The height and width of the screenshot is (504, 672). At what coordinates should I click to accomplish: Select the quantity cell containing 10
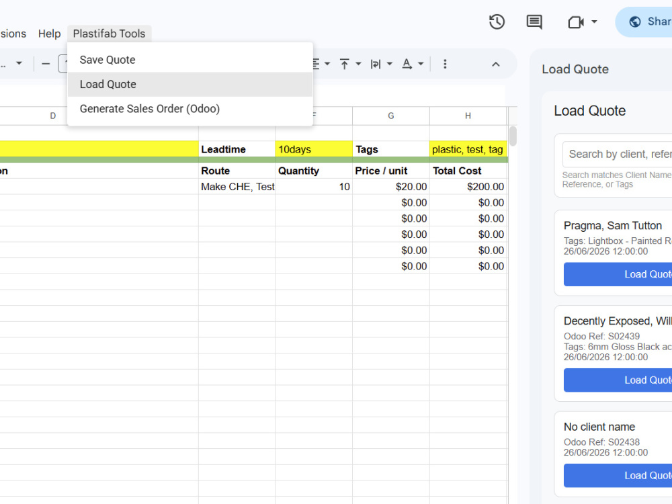(x=314, y=186)
